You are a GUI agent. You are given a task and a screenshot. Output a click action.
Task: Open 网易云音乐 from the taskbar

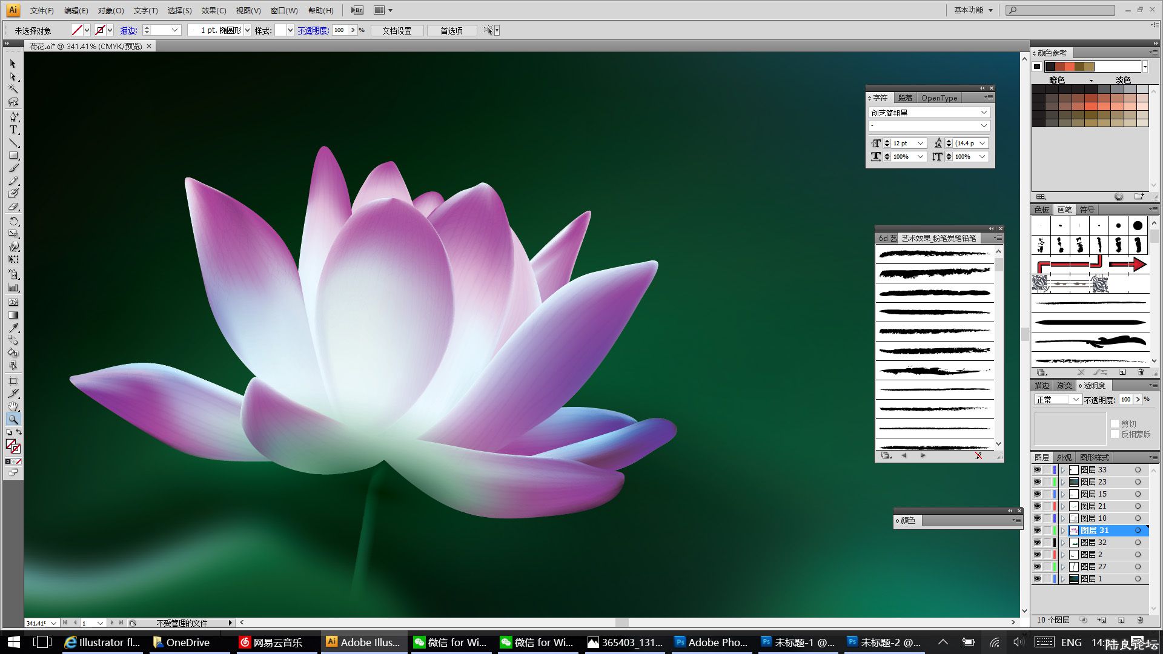271,642
